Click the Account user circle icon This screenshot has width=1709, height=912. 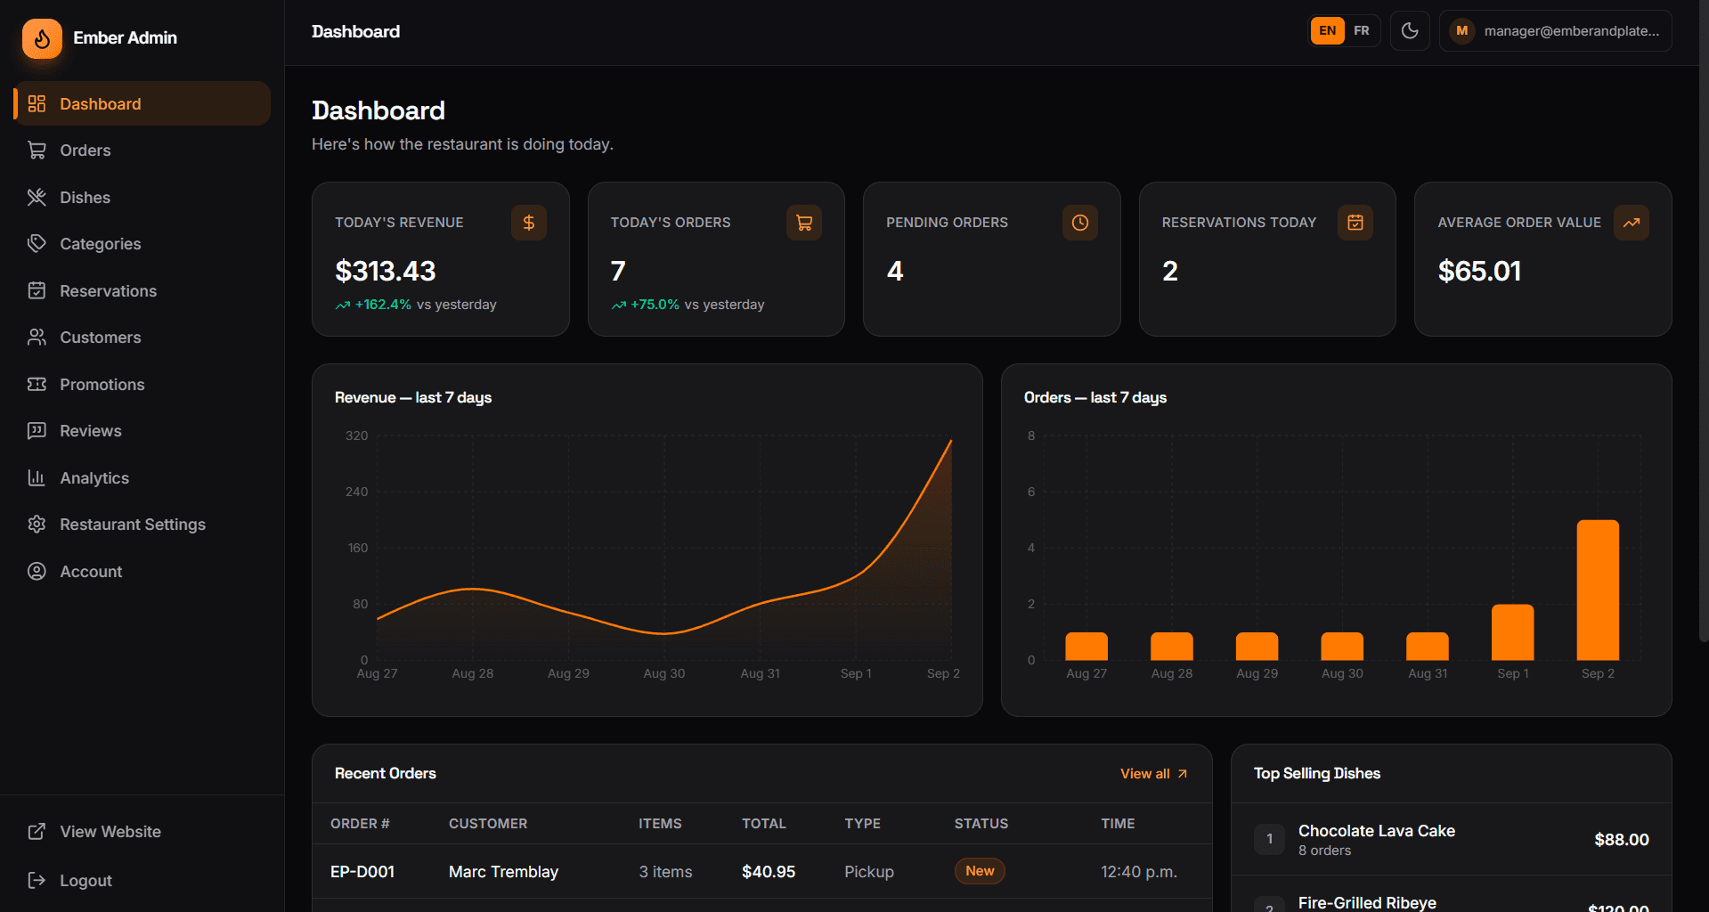pos(37,571)
